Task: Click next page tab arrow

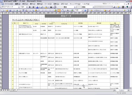Action: coord(6,90)
